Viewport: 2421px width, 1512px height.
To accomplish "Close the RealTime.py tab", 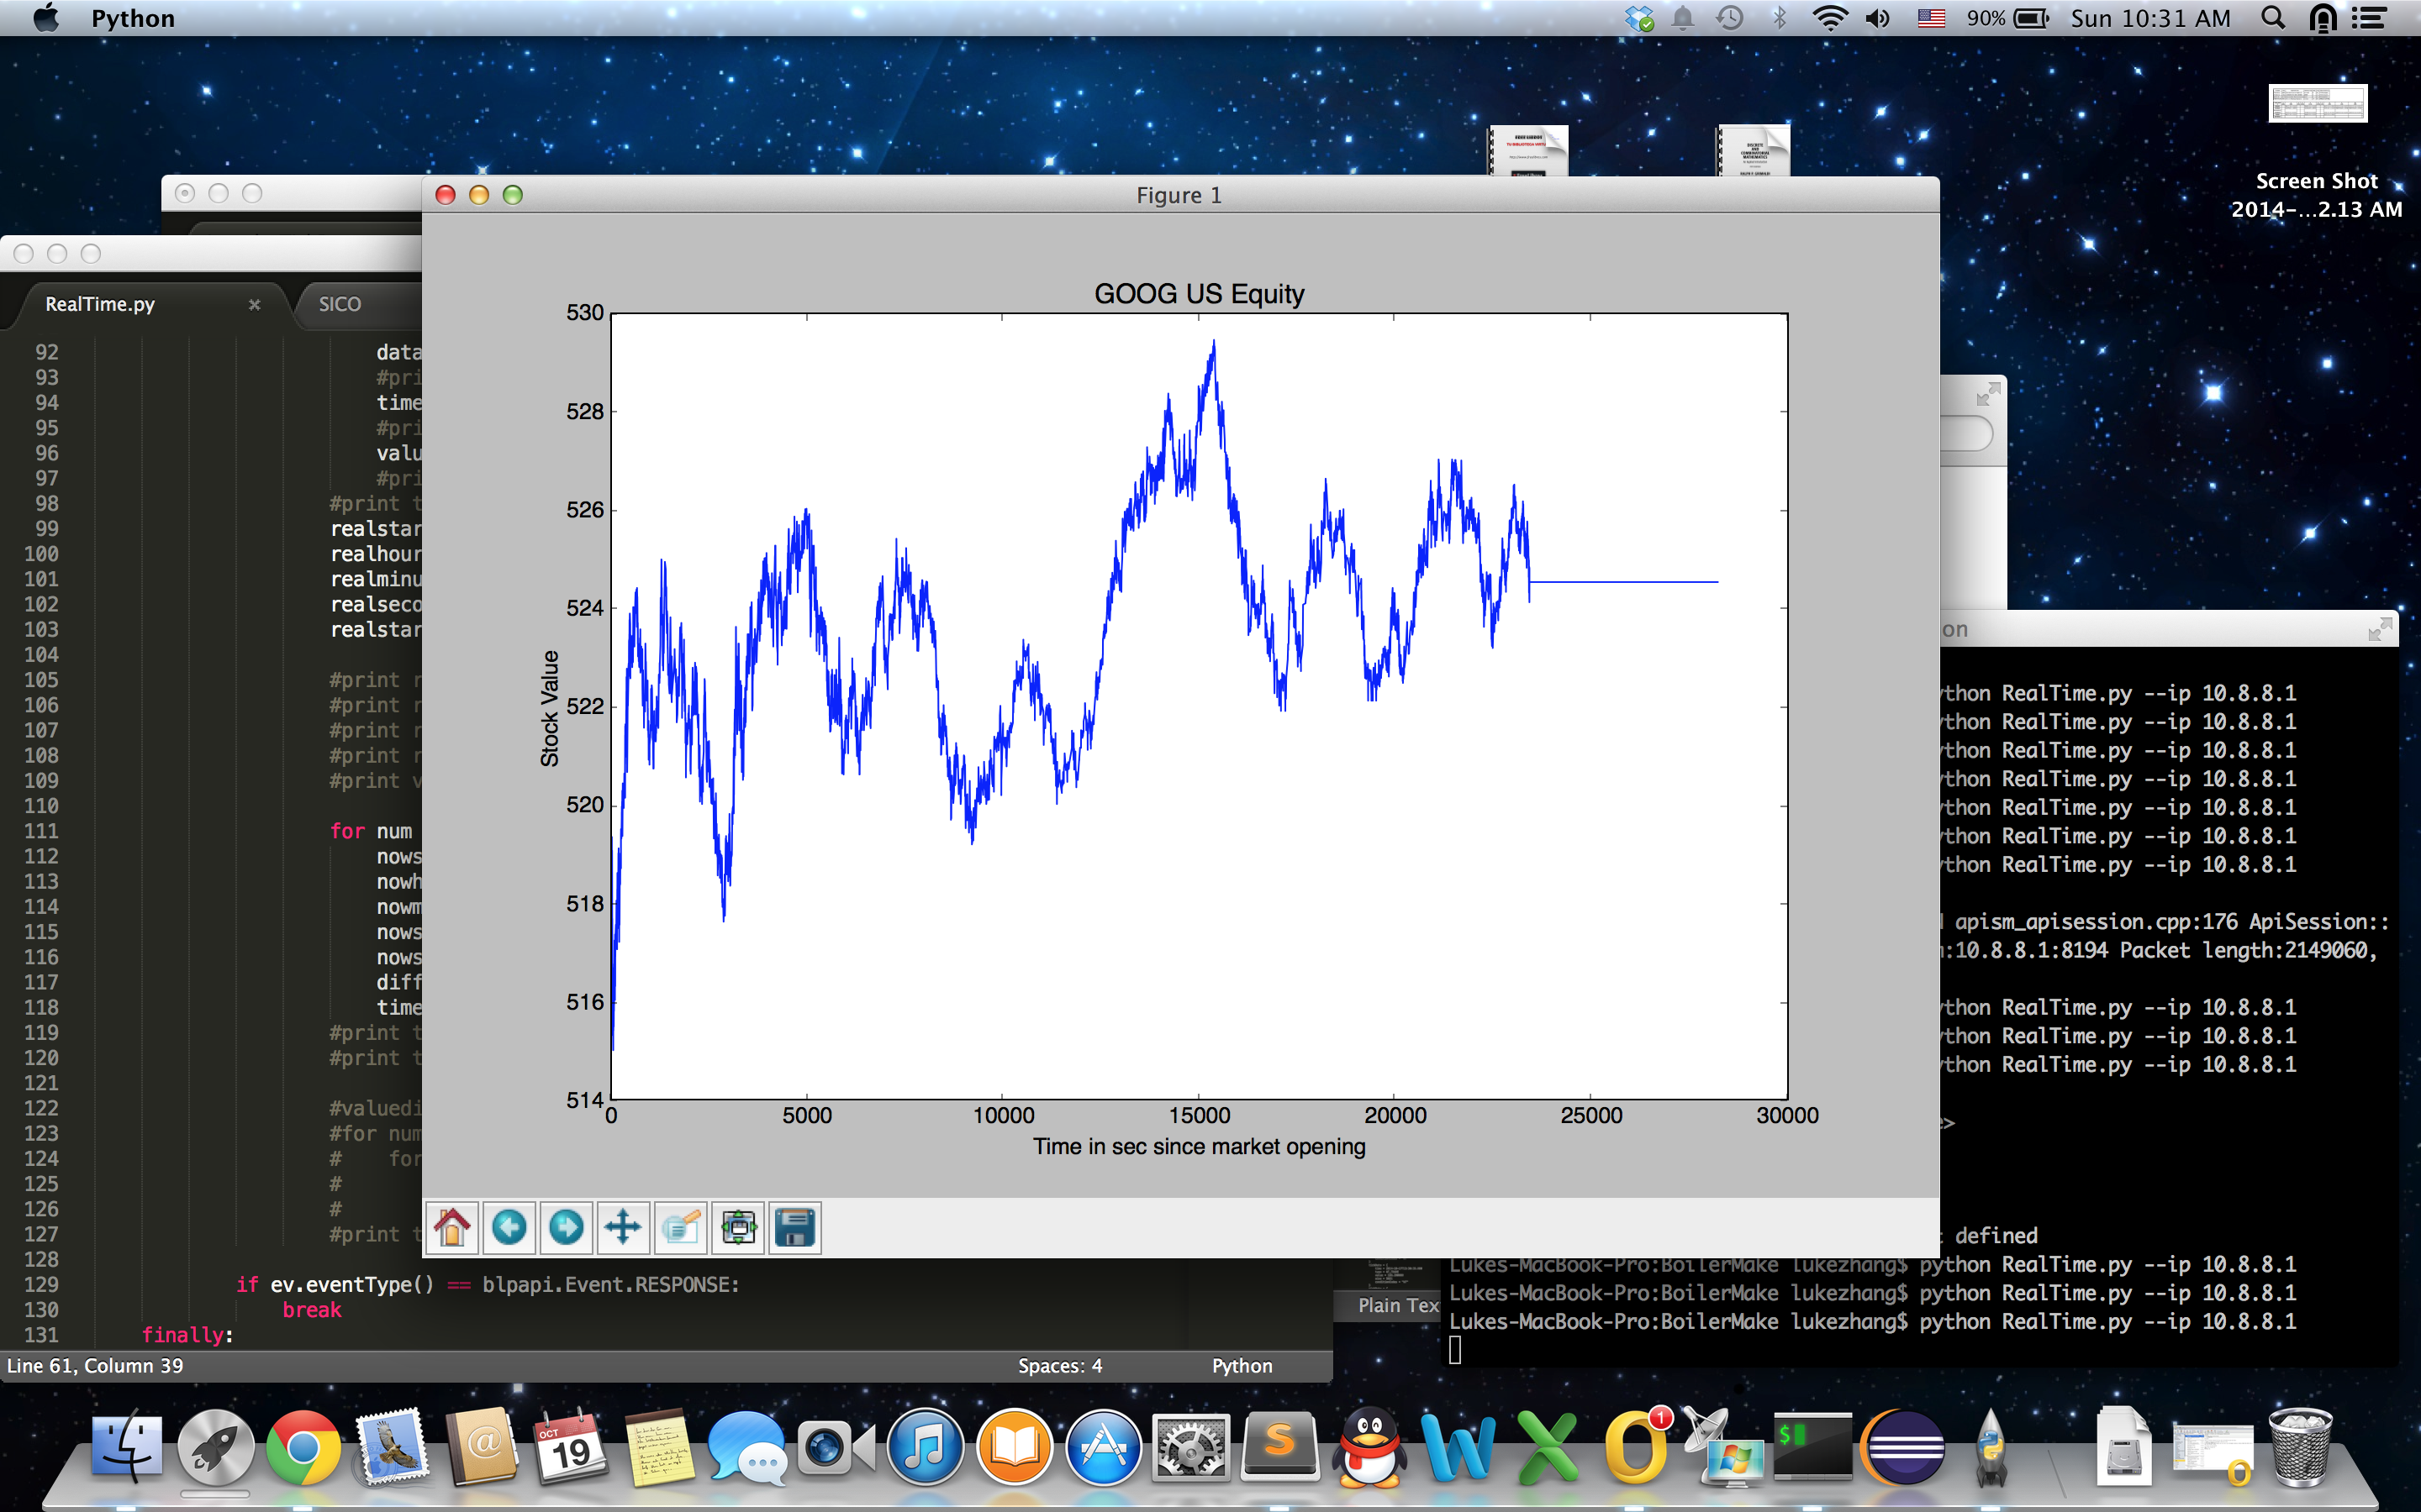I will pyautogui.click(x=254, y=305).
